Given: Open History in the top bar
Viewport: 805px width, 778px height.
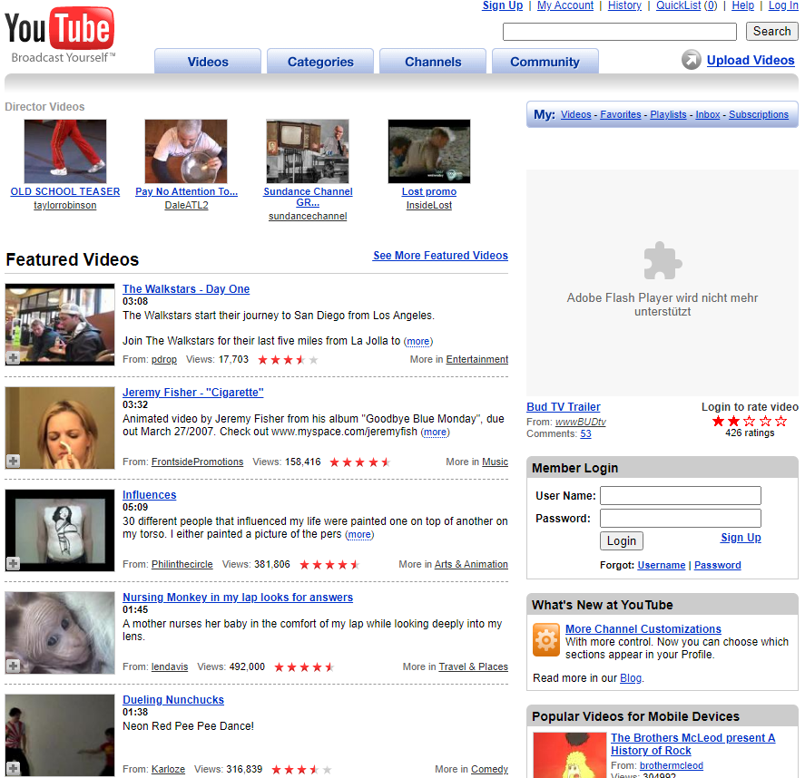Looking at the screenshot, I should click(x=624, y=5).
